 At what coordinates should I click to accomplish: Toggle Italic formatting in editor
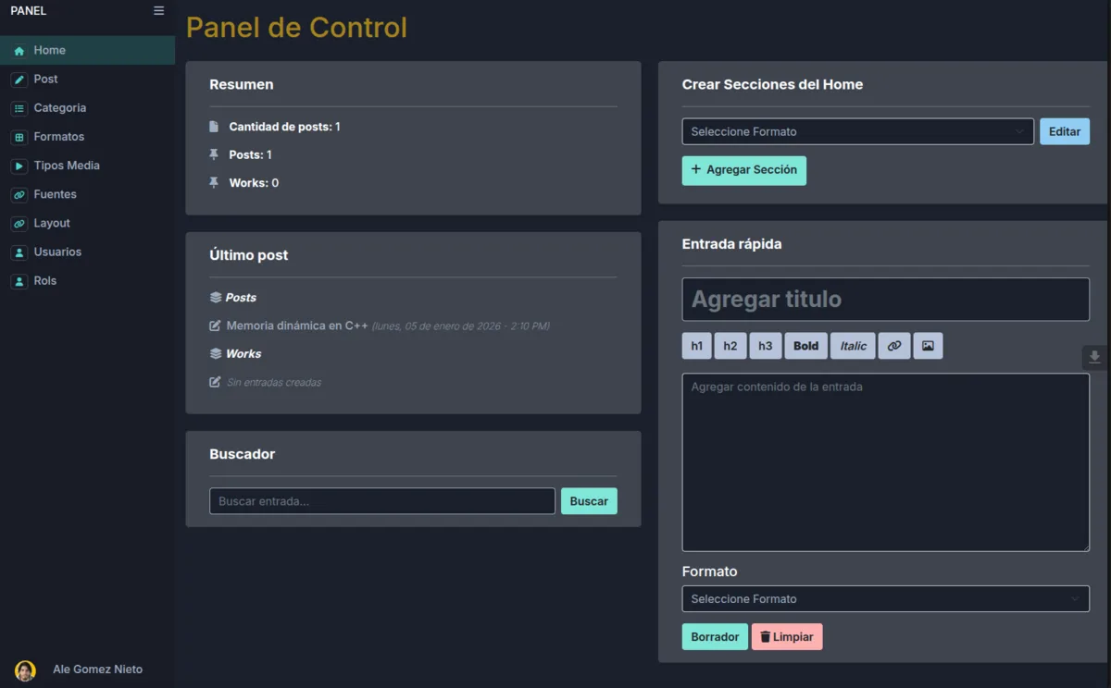853,346
